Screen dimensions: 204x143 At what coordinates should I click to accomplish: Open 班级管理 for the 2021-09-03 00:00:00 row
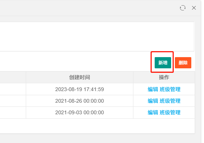click(170, 112)
